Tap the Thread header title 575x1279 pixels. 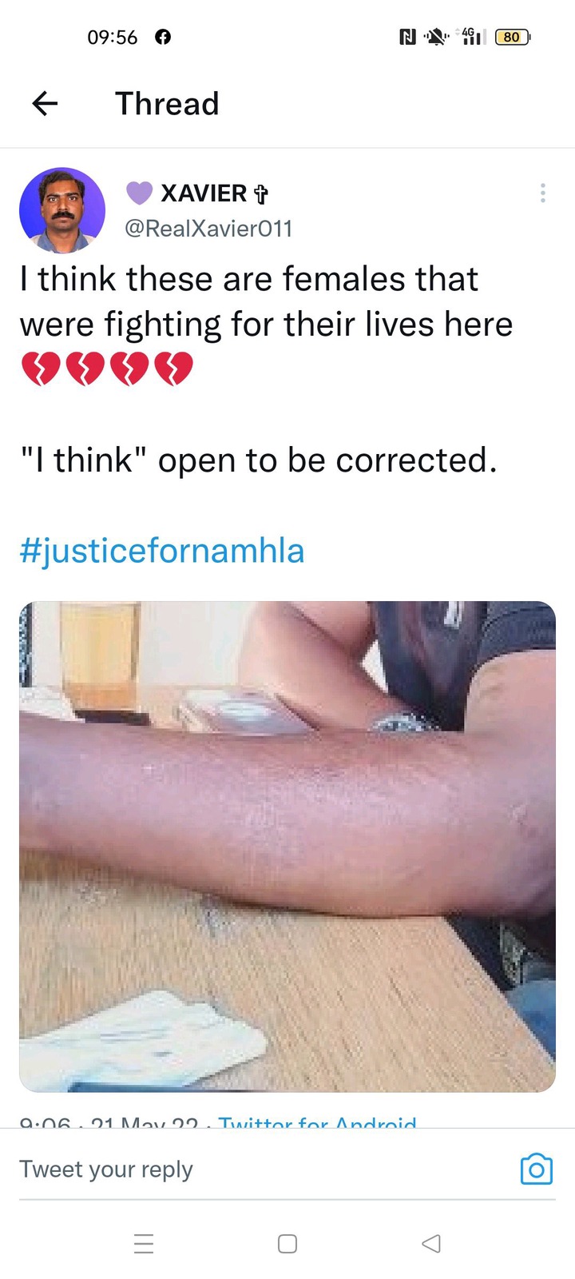click(x=167, y=104)
